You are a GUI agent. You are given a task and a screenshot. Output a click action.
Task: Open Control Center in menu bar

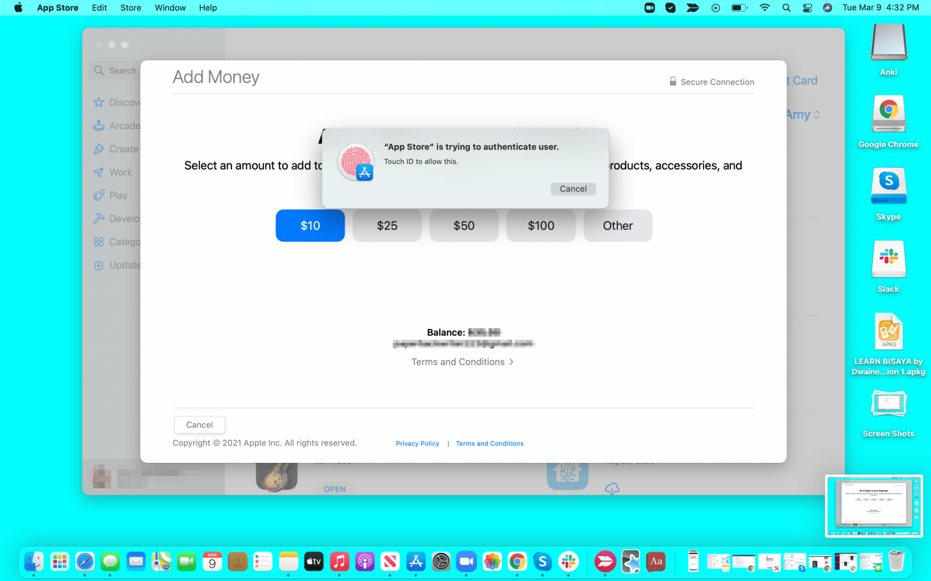(x=807, y=8)
